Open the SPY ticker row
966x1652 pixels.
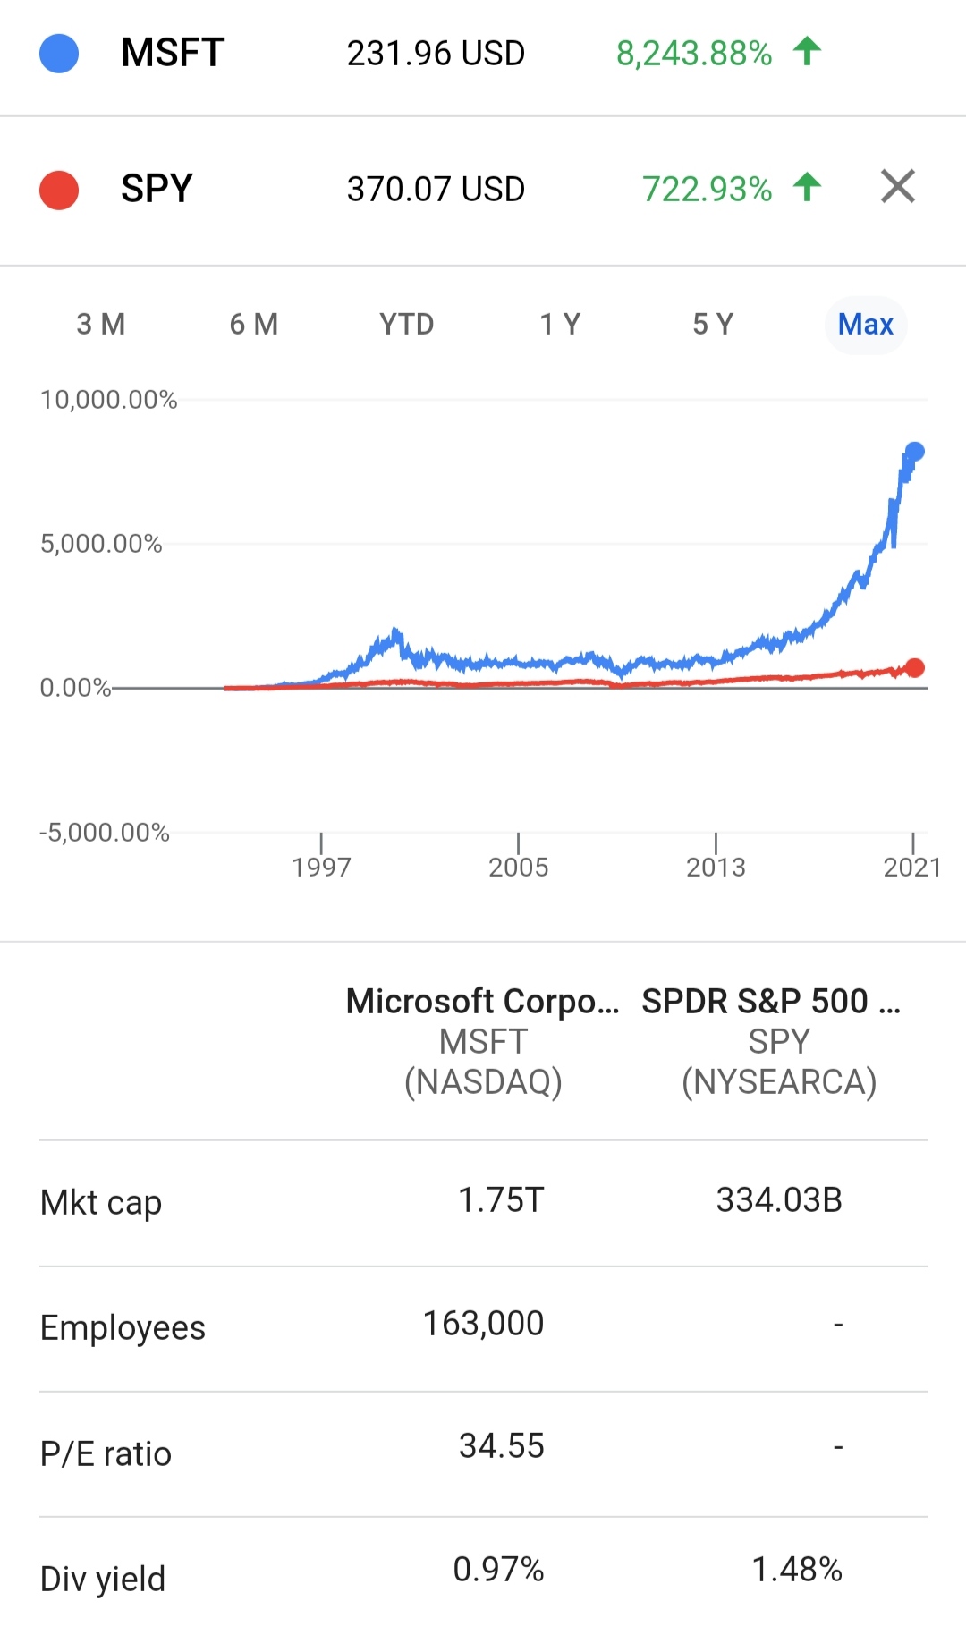click(483, 190)
